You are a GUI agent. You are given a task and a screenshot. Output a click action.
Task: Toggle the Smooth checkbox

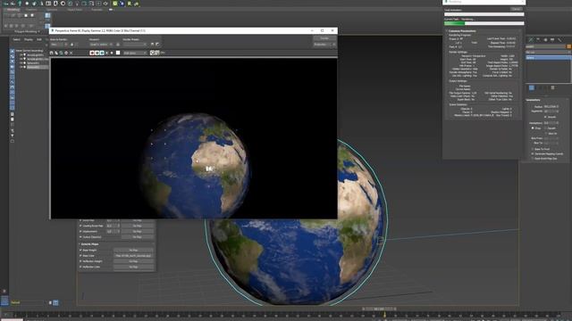coord(546,117)
